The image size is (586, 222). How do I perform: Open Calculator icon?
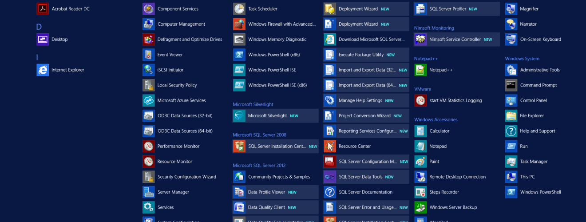pos(420,131)
